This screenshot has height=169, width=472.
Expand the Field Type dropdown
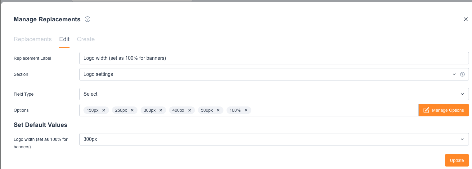pos(274,94)
